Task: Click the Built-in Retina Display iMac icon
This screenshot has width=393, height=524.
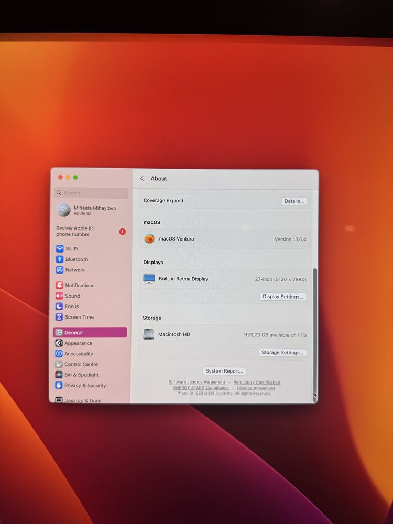Action: click(149, 279)
